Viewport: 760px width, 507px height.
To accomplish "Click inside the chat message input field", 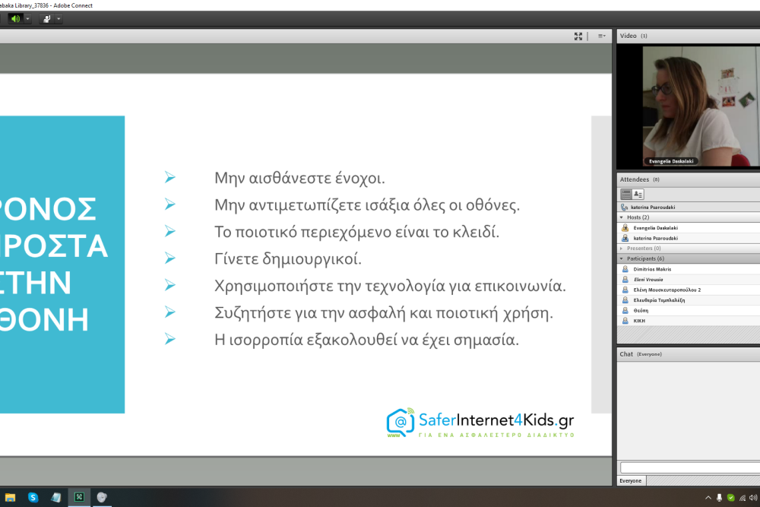I will point(684,467).
